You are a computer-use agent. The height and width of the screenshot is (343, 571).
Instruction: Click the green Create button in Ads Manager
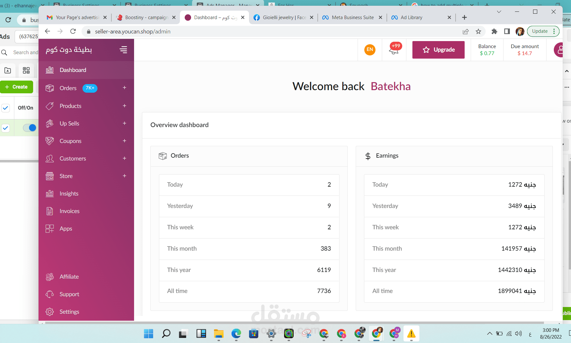click(x=17, y=87)
